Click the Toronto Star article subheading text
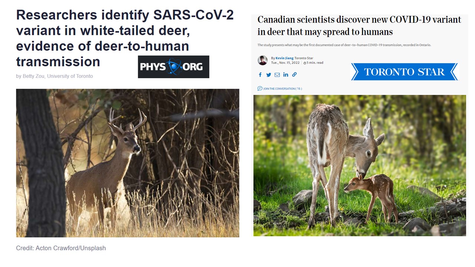The width and height of the screenshot is (475, 267). coord(344,45)
